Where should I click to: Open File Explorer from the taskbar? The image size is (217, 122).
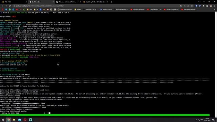[x=14, y=120]
